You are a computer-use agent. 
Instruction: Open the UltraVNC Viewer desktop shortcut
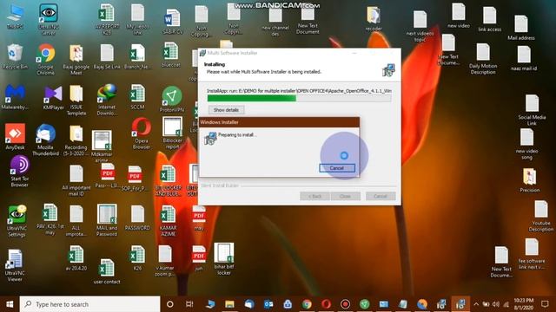(15, 265)
